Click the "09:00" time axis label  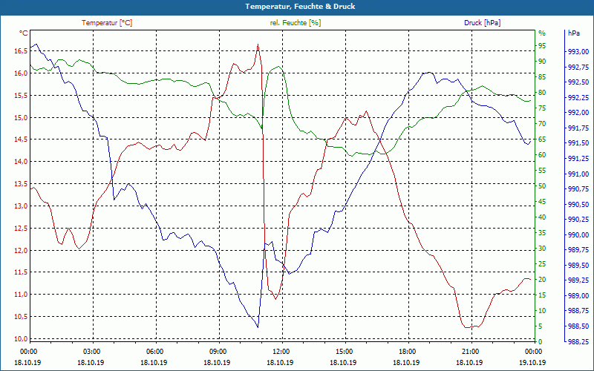(218, 352)
